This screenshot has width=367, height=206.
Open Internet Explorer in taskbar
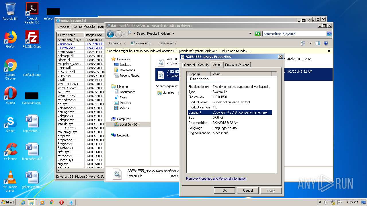pos(23,202)
